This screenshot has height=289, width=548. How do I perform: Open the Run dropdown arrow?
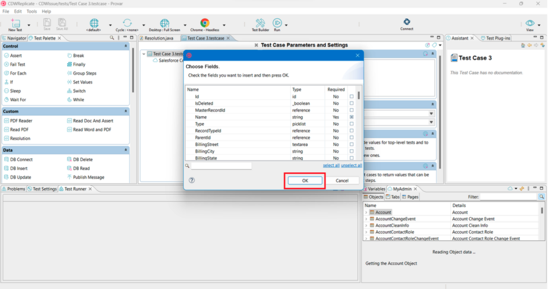point(286,25)
